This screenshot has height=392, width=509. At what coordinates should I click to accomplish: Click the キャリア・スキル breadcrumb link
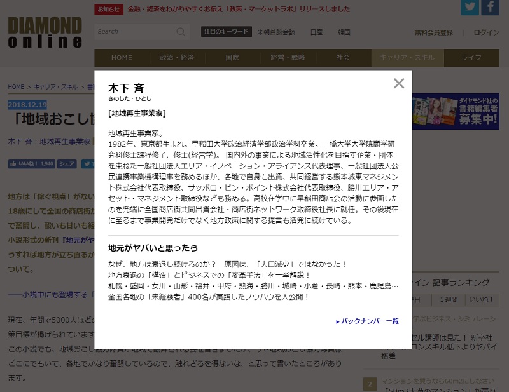tap(55, 87)
